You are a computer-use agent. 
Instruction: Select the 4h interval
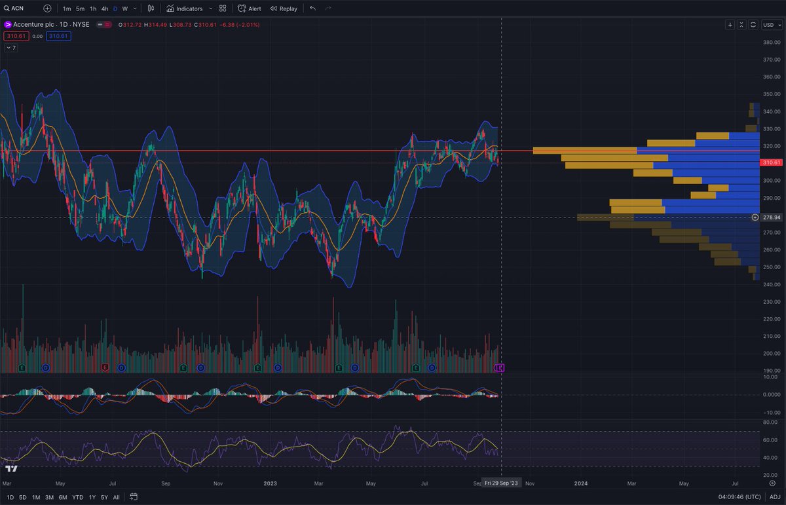tap(105, 9)
